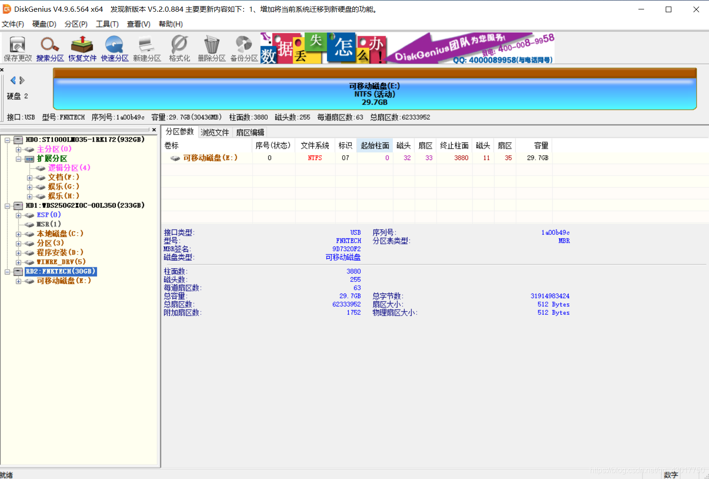Launch the Recover Files (恢复文件) tool
Image resolution: width=709 pixels, height=479 pixels.
point(82,48)
